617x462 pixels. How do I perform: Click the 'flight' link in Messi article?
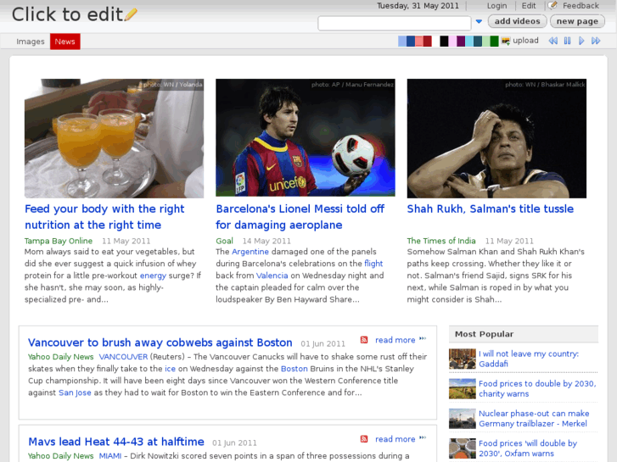(373, 264)
